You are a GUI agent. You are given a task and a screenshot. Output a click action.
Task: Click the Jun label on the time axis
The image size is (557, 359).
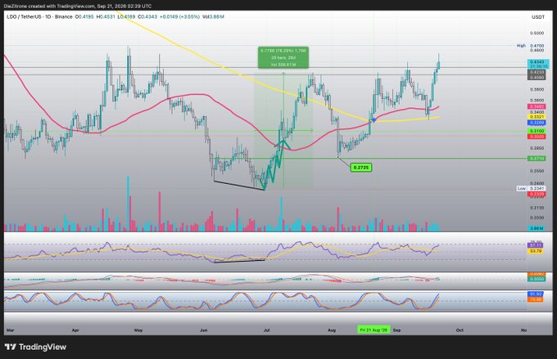(x=203, y=330)
